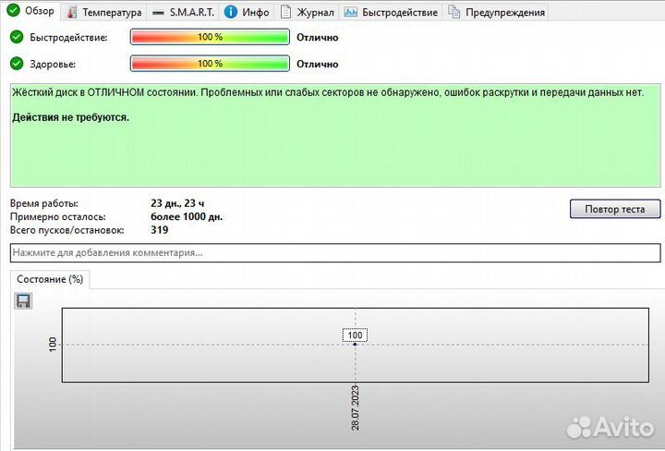Switch to the Температура tab
The image size is (665, 451).
pyautogui.click(x=103, y=12)
